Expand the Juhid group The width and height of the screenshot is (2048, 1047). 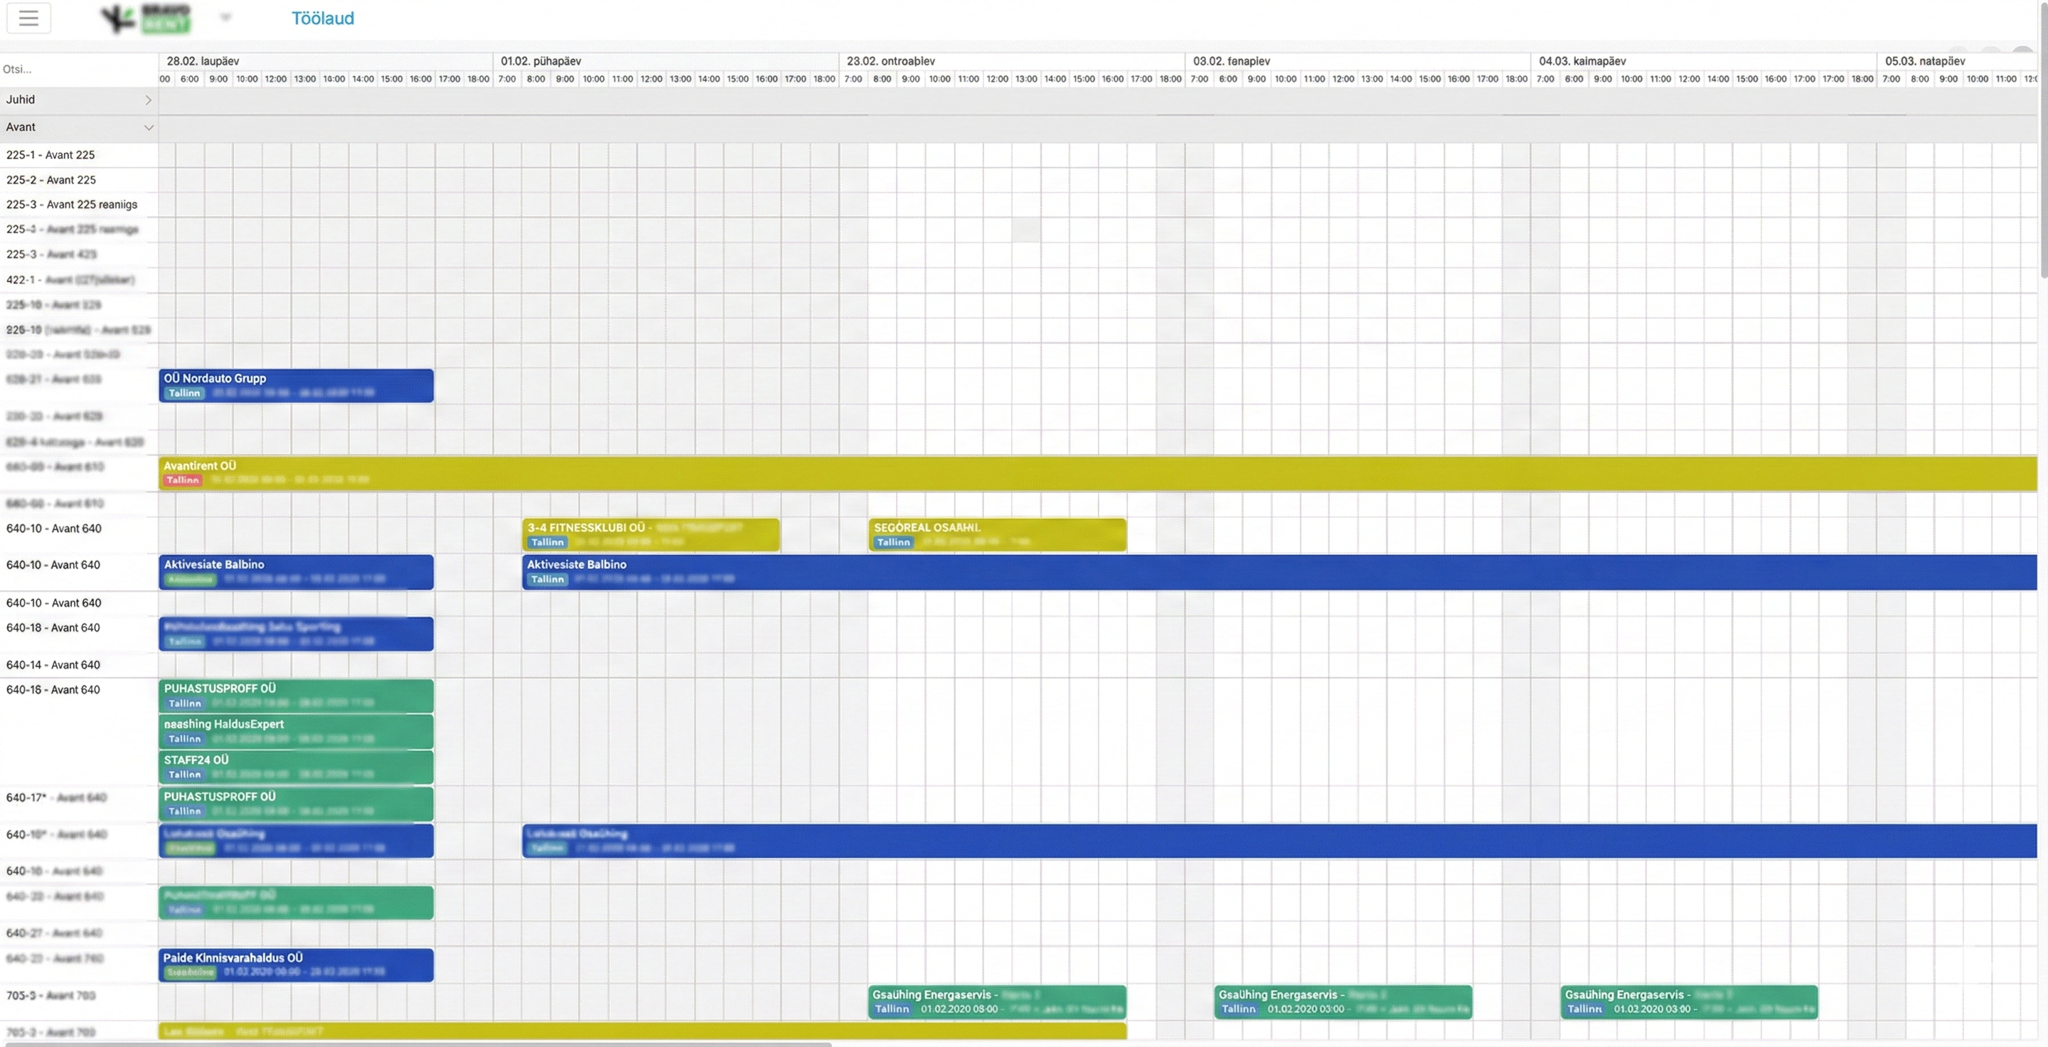[148, 100]
